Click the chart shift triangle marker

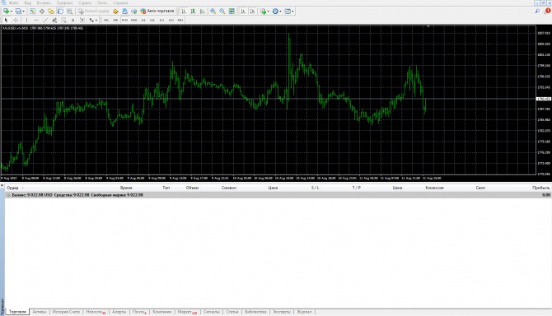click(428, 26)
